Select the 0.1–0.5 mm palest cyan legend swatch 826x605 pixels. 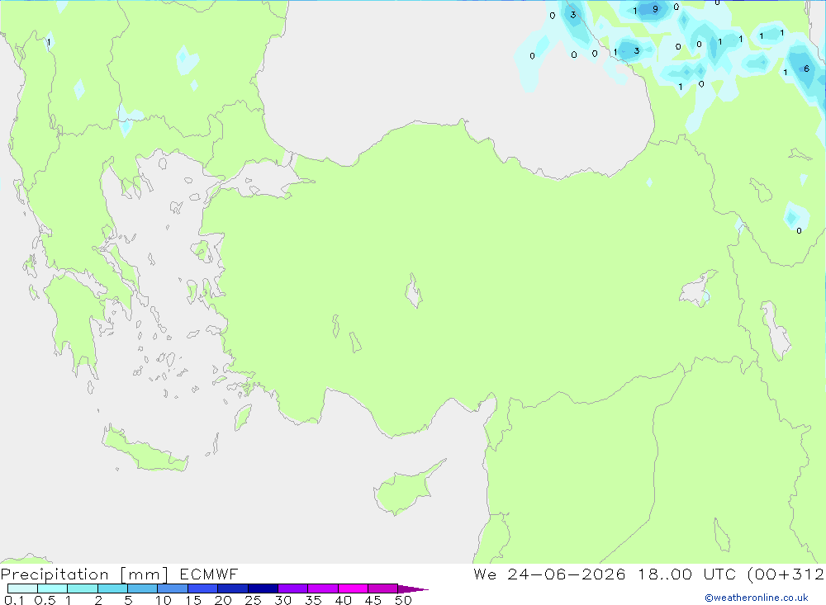click(x=22, y=588)
